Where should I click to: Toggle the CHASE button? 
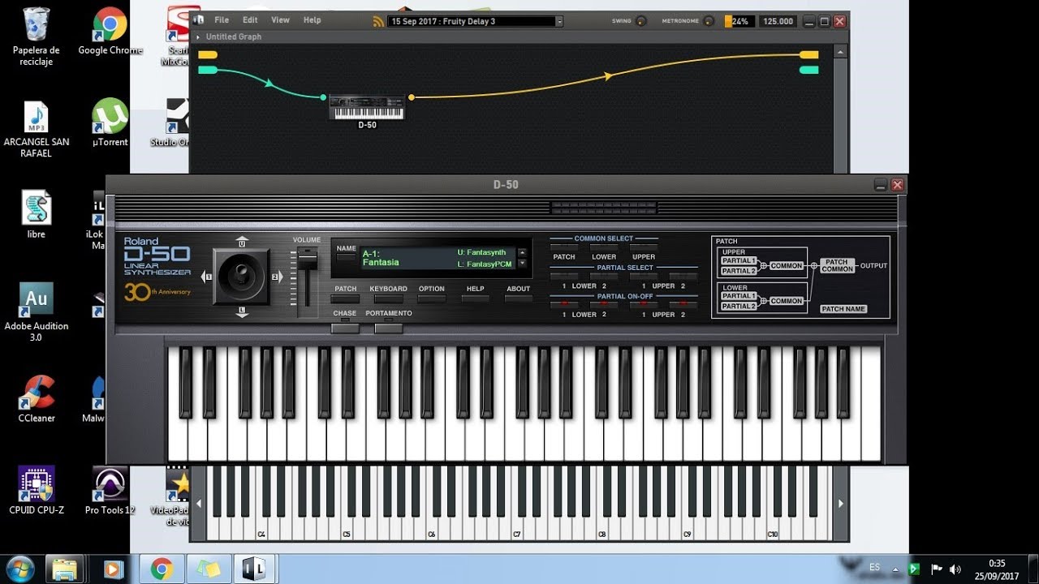[345, 328]
